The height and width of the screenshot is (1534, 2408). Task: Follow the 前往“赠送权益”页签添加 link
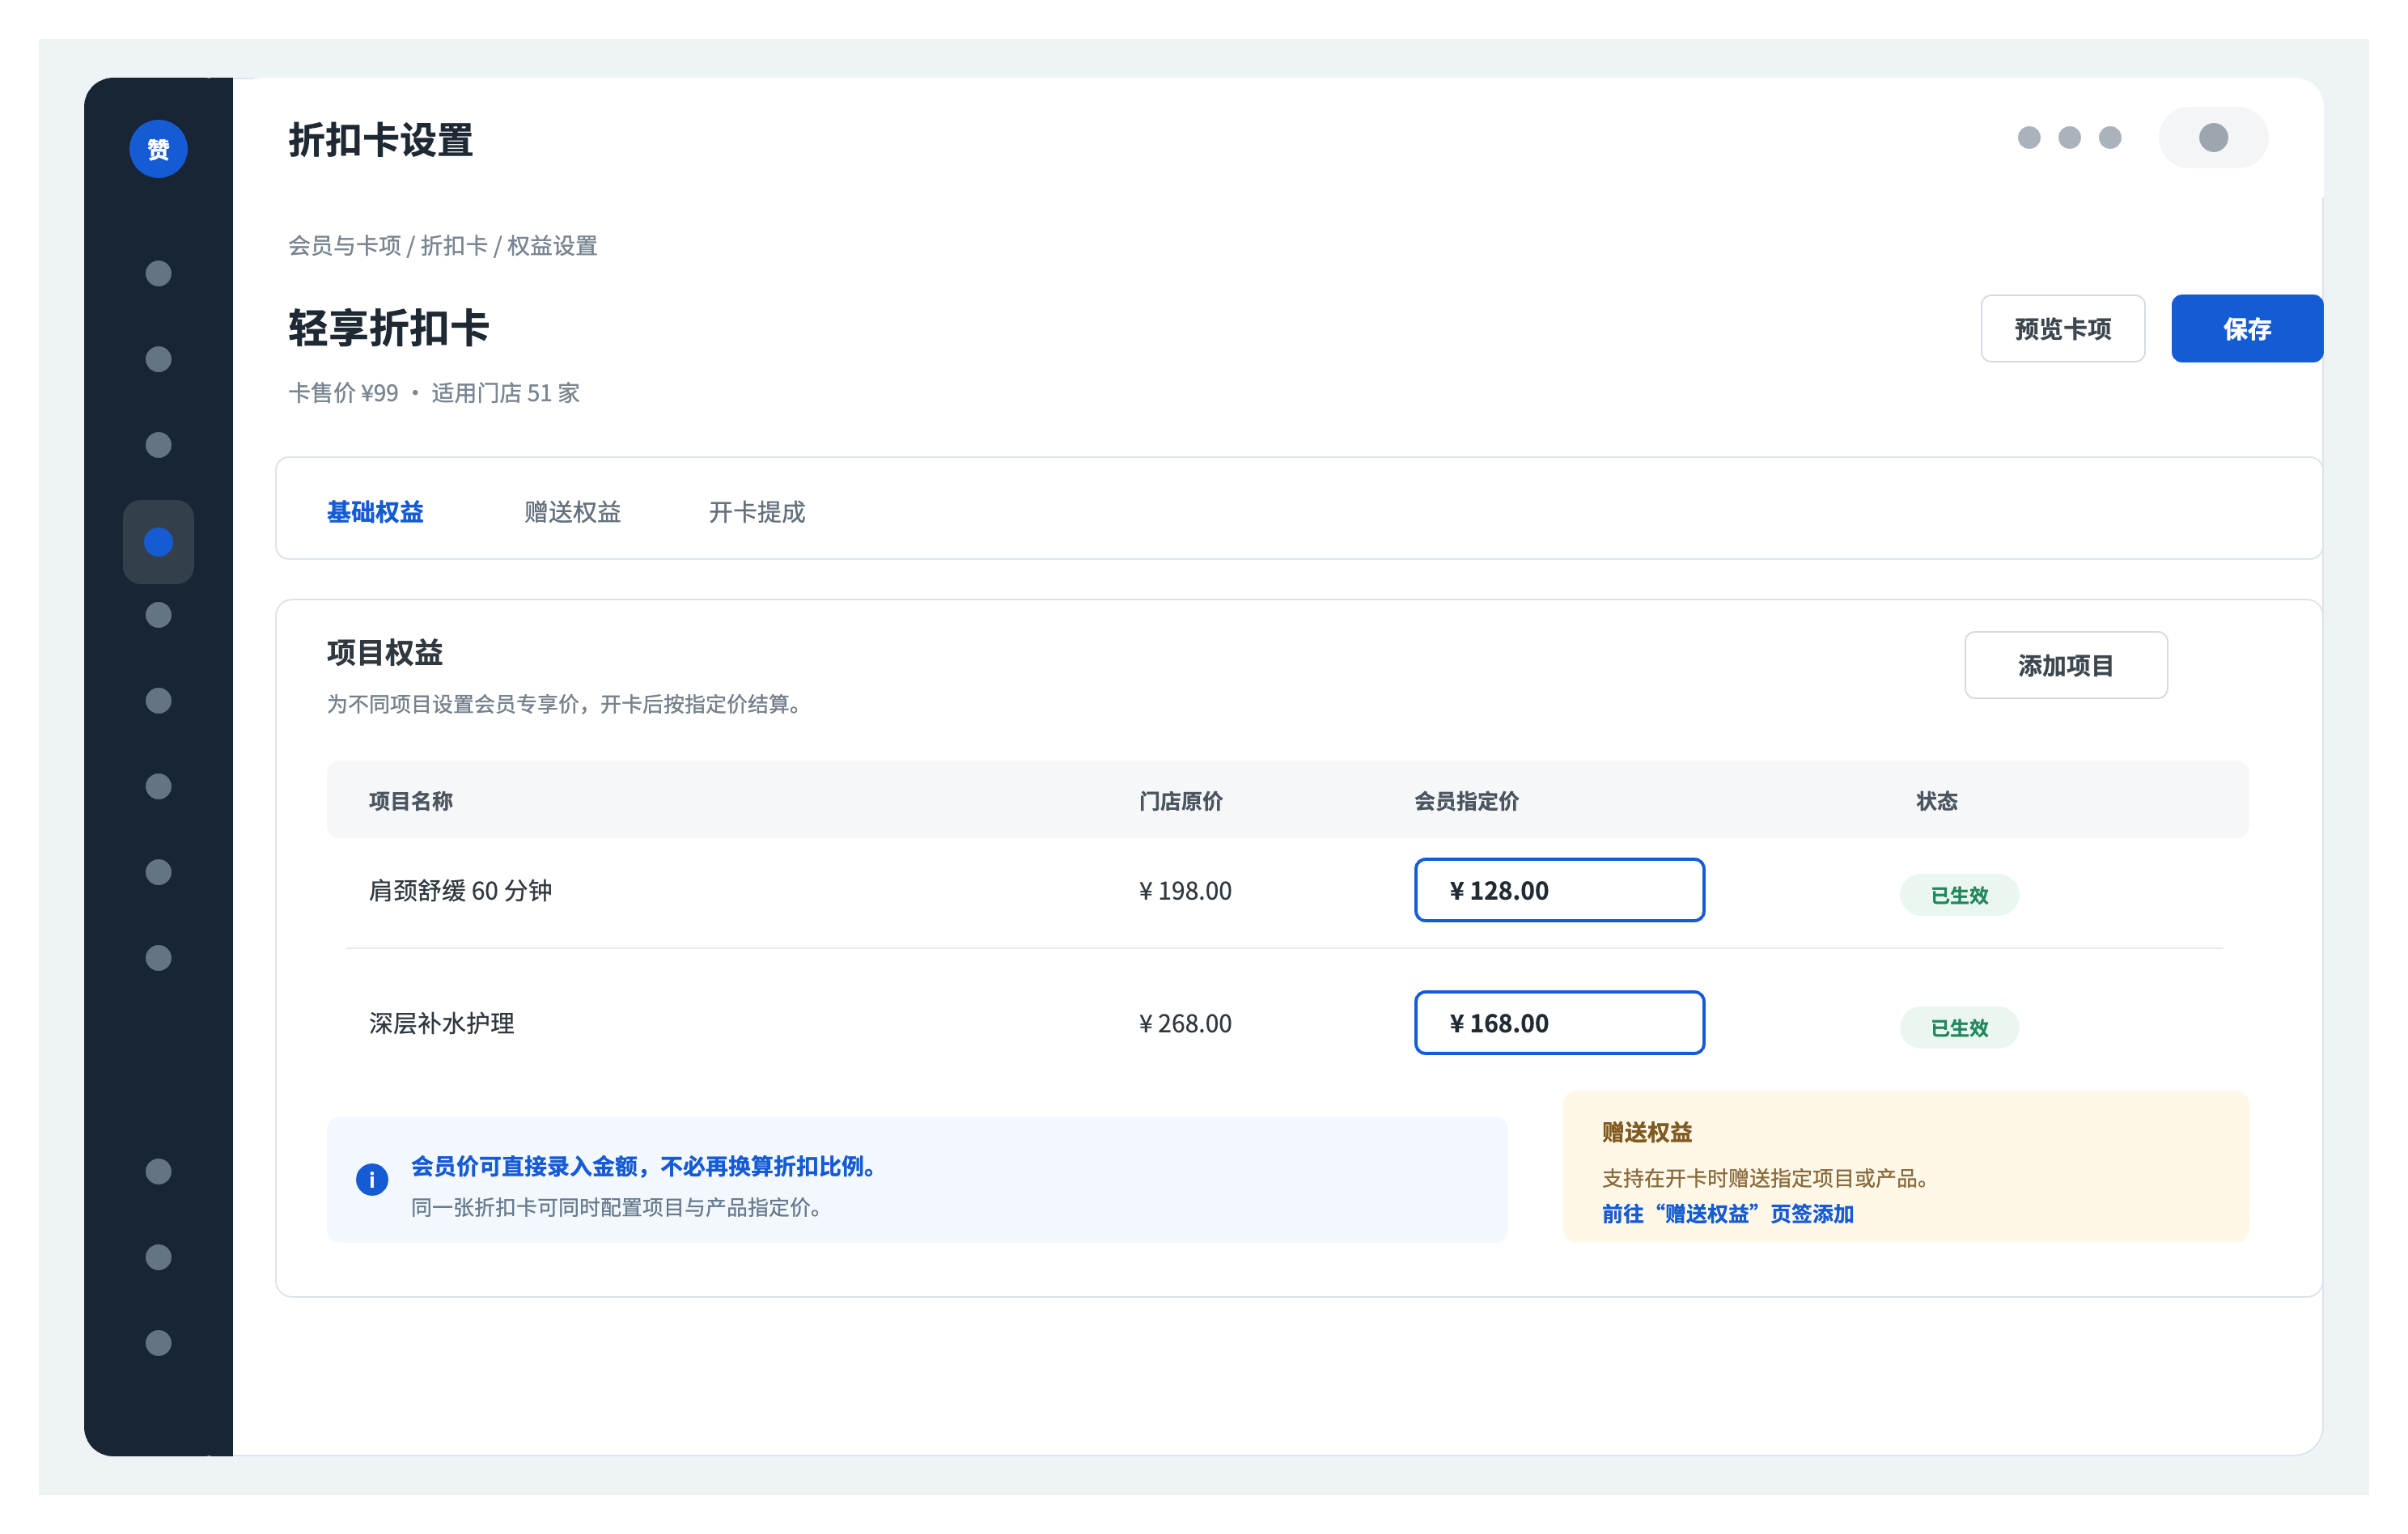point(1728,1214)
